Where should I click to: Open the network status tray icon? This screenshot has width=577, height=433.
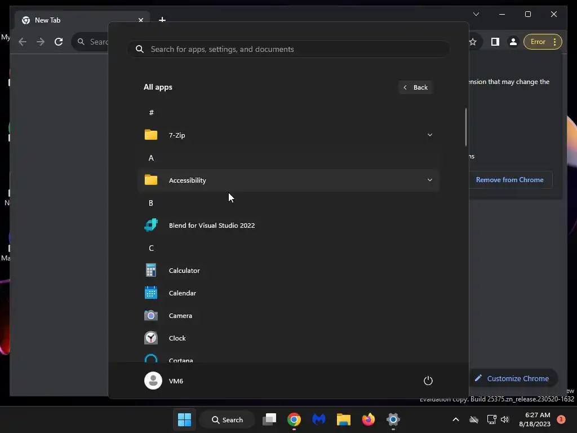click(x=491, y=419)
